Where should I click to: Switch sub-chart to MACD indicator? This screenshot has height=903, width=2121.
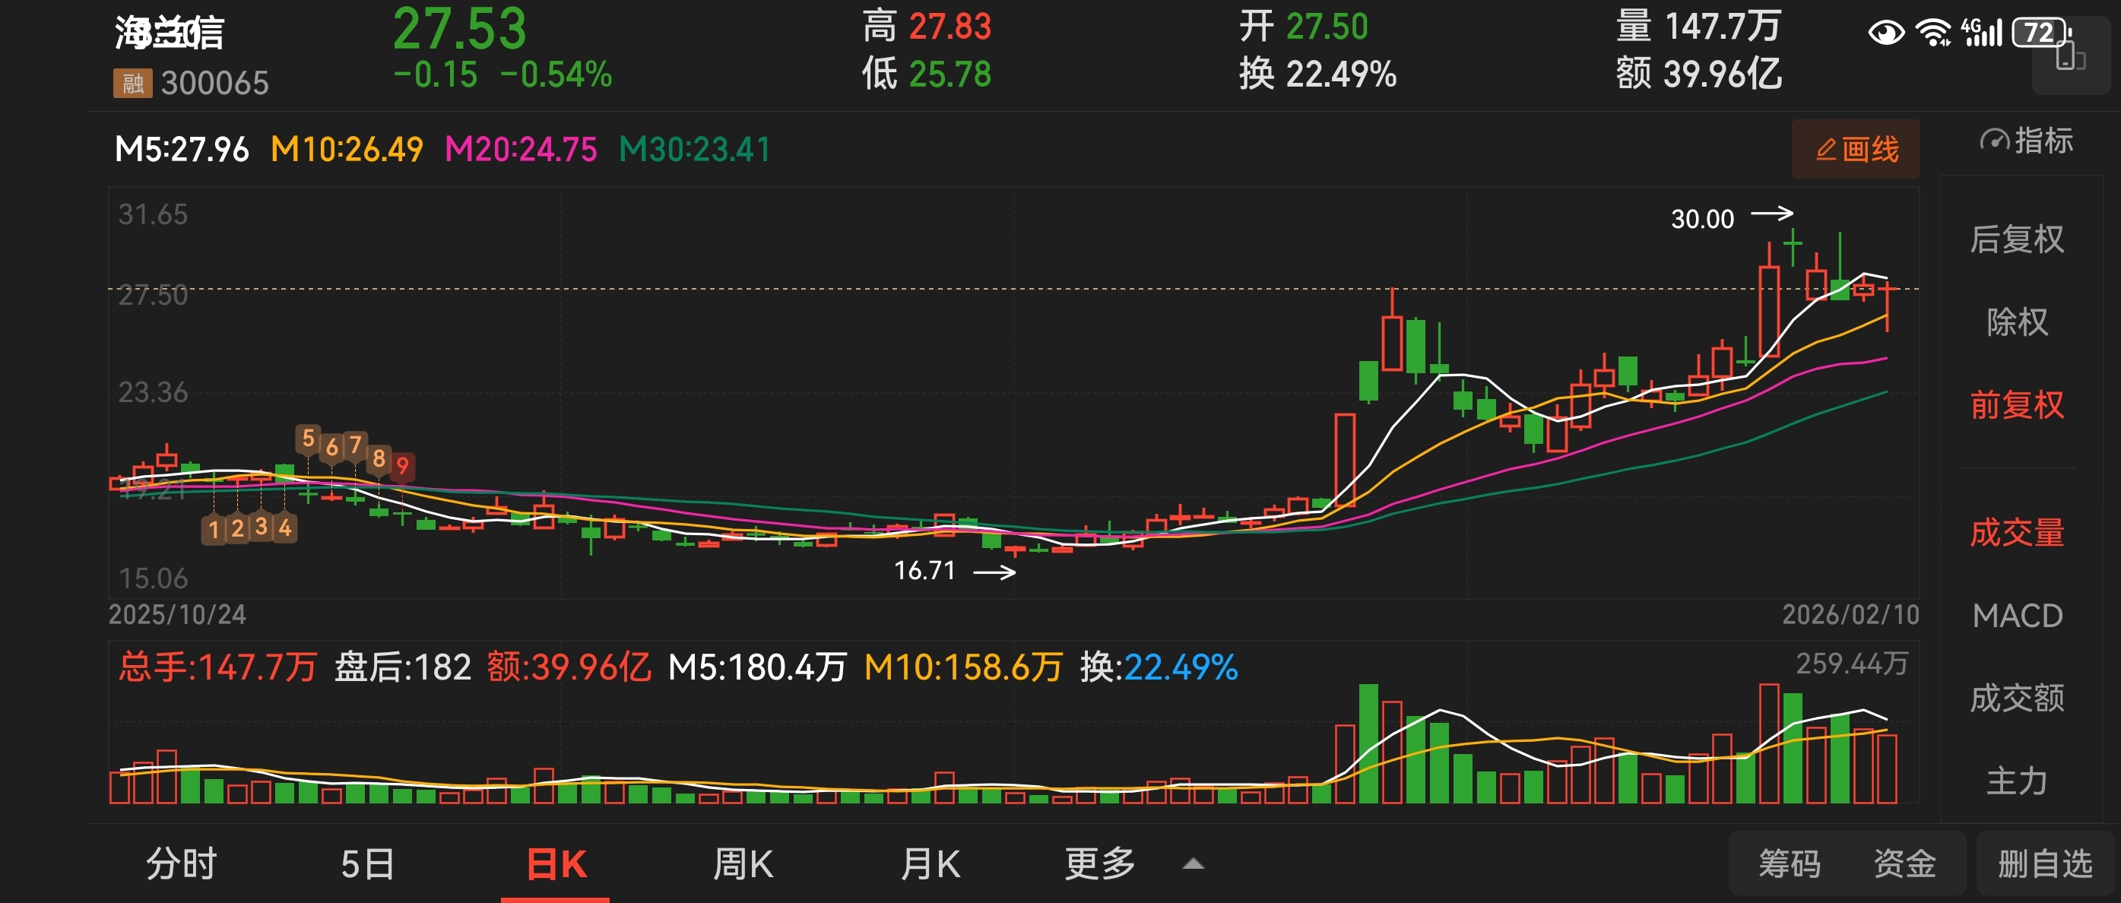(2016, 616)
